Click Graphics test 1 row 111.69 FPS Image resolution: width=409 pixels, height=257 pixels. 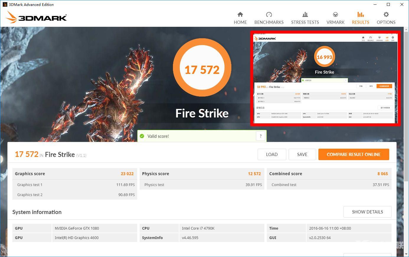75,185
